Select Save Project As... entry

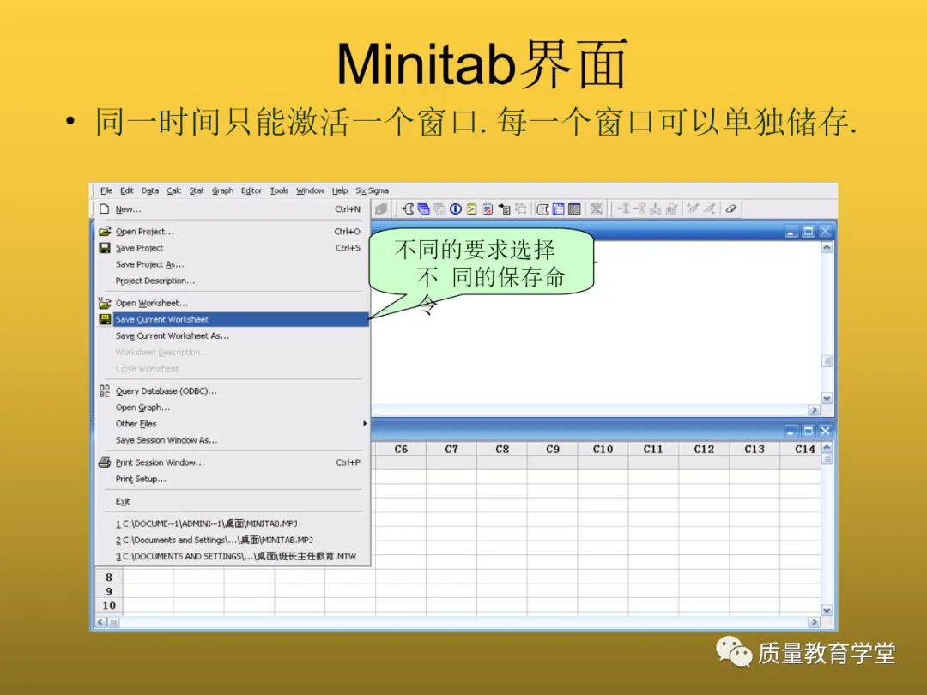[x=231, y=264]
